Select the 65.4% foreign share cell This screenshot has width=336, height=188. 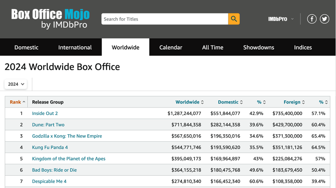(x=319, y=136)
